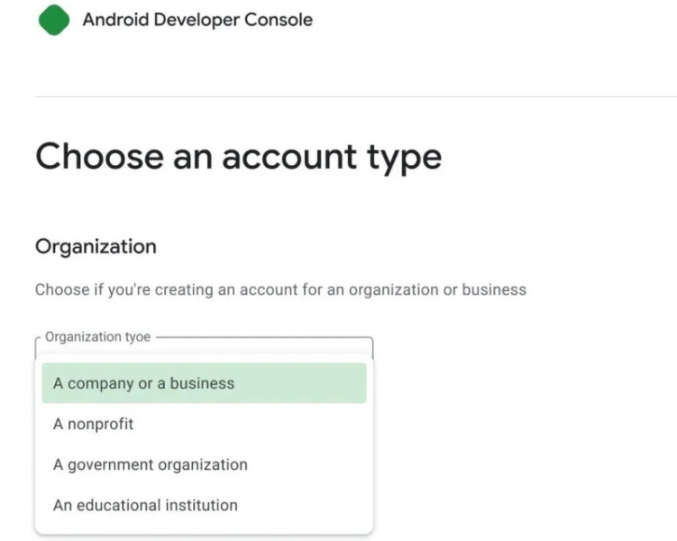The height and width of the screenshot is (541, 677).
Task: Click the green hexagon icon beside the title
Action: point(53,20)
